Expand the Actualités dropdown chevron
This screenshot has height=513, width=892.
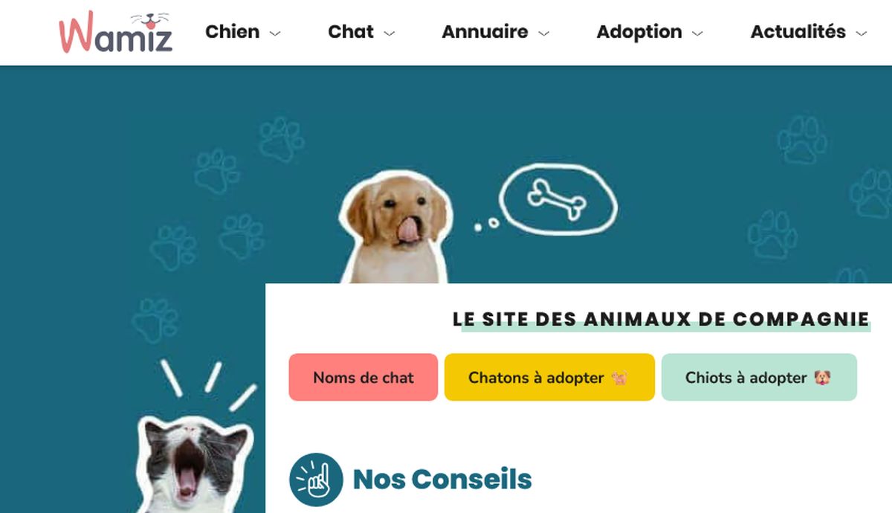tap(862, 33)
